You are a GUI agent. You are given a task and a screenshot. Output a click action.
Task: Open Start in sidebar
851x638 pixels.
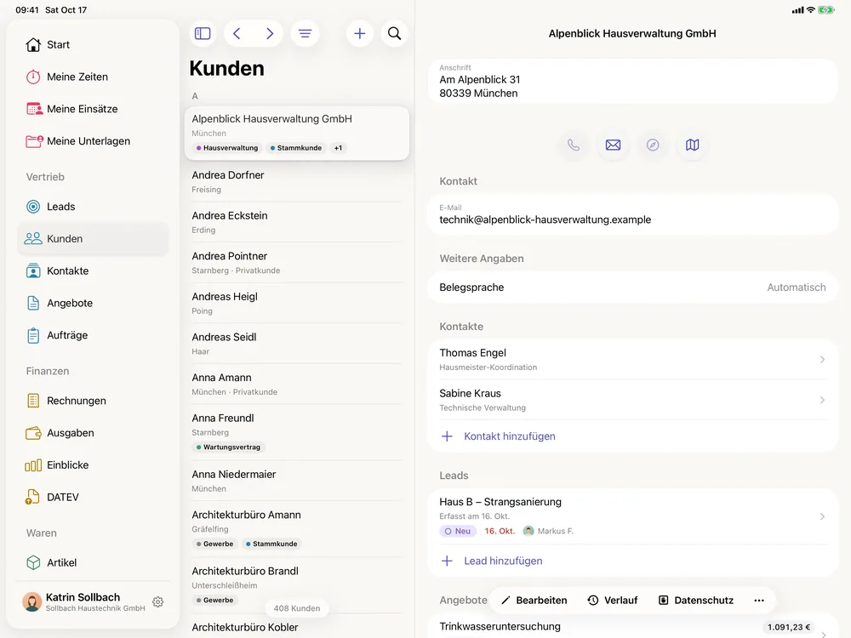[94, 44]
